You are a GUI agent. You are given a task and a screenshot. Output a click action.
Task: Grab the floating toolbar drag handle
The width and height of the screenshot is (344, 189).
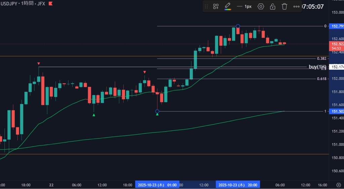pos(206,6)
